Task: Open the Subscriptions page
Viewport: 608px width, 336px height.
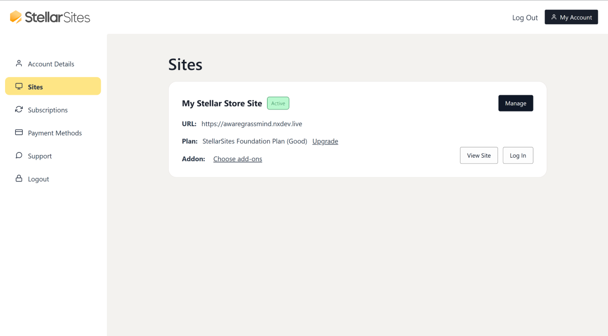Action: coord(48,109)
